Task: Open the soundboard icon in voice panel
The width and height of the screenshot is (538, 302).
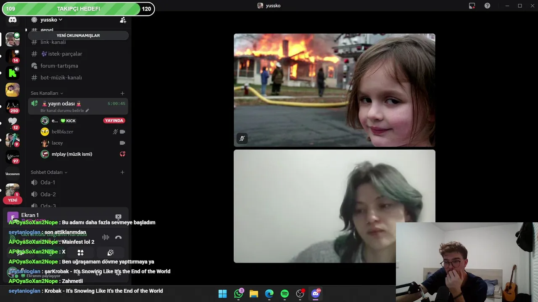Action: coord(111,253)
